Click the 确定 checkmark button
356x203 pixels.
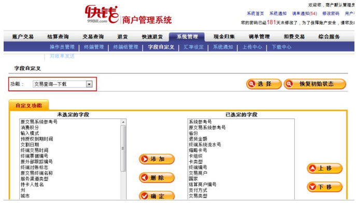156,196
